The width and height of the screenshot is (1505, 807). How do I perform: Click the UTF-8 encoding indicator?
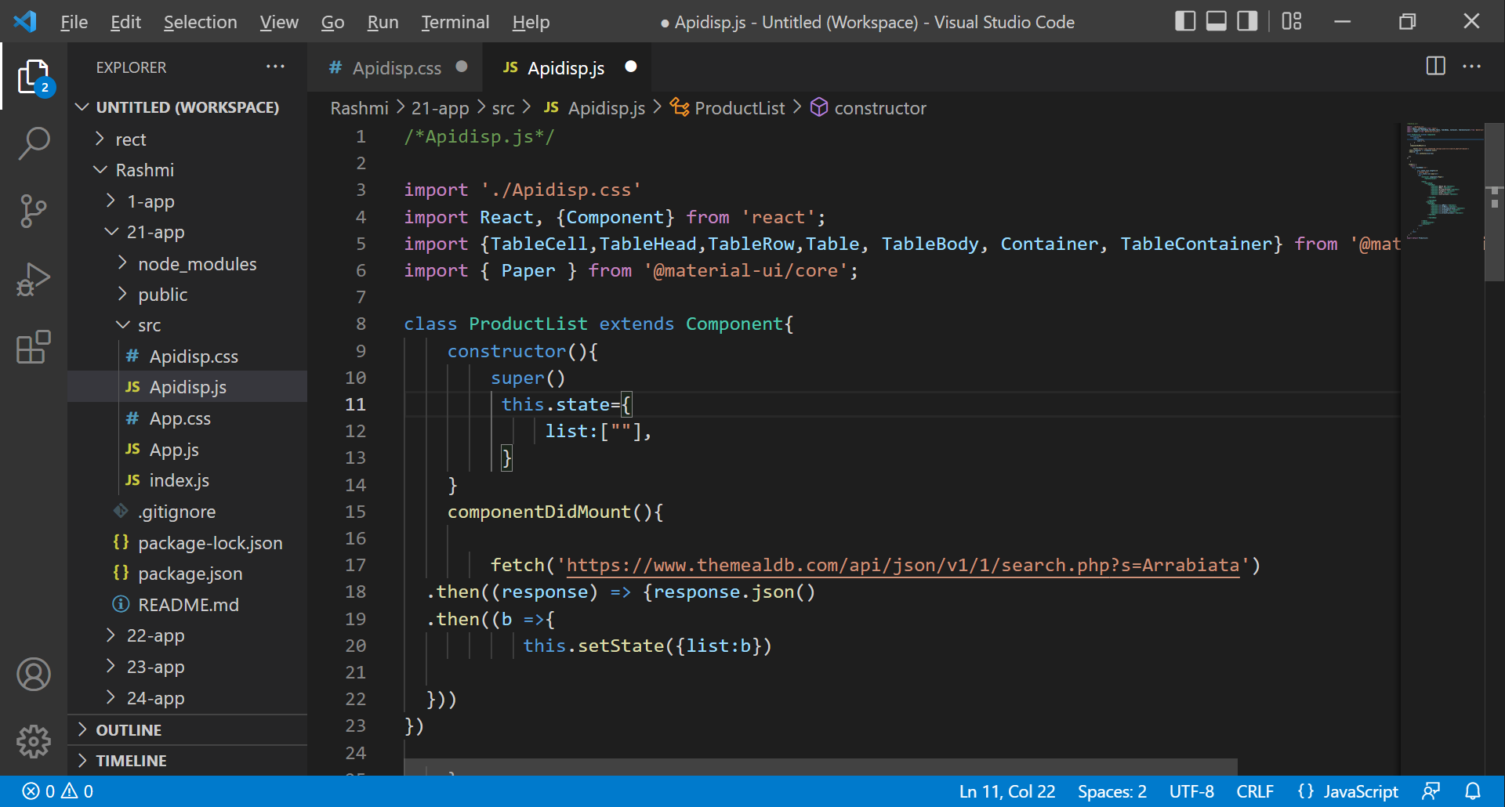click(x=1191, y=791)
